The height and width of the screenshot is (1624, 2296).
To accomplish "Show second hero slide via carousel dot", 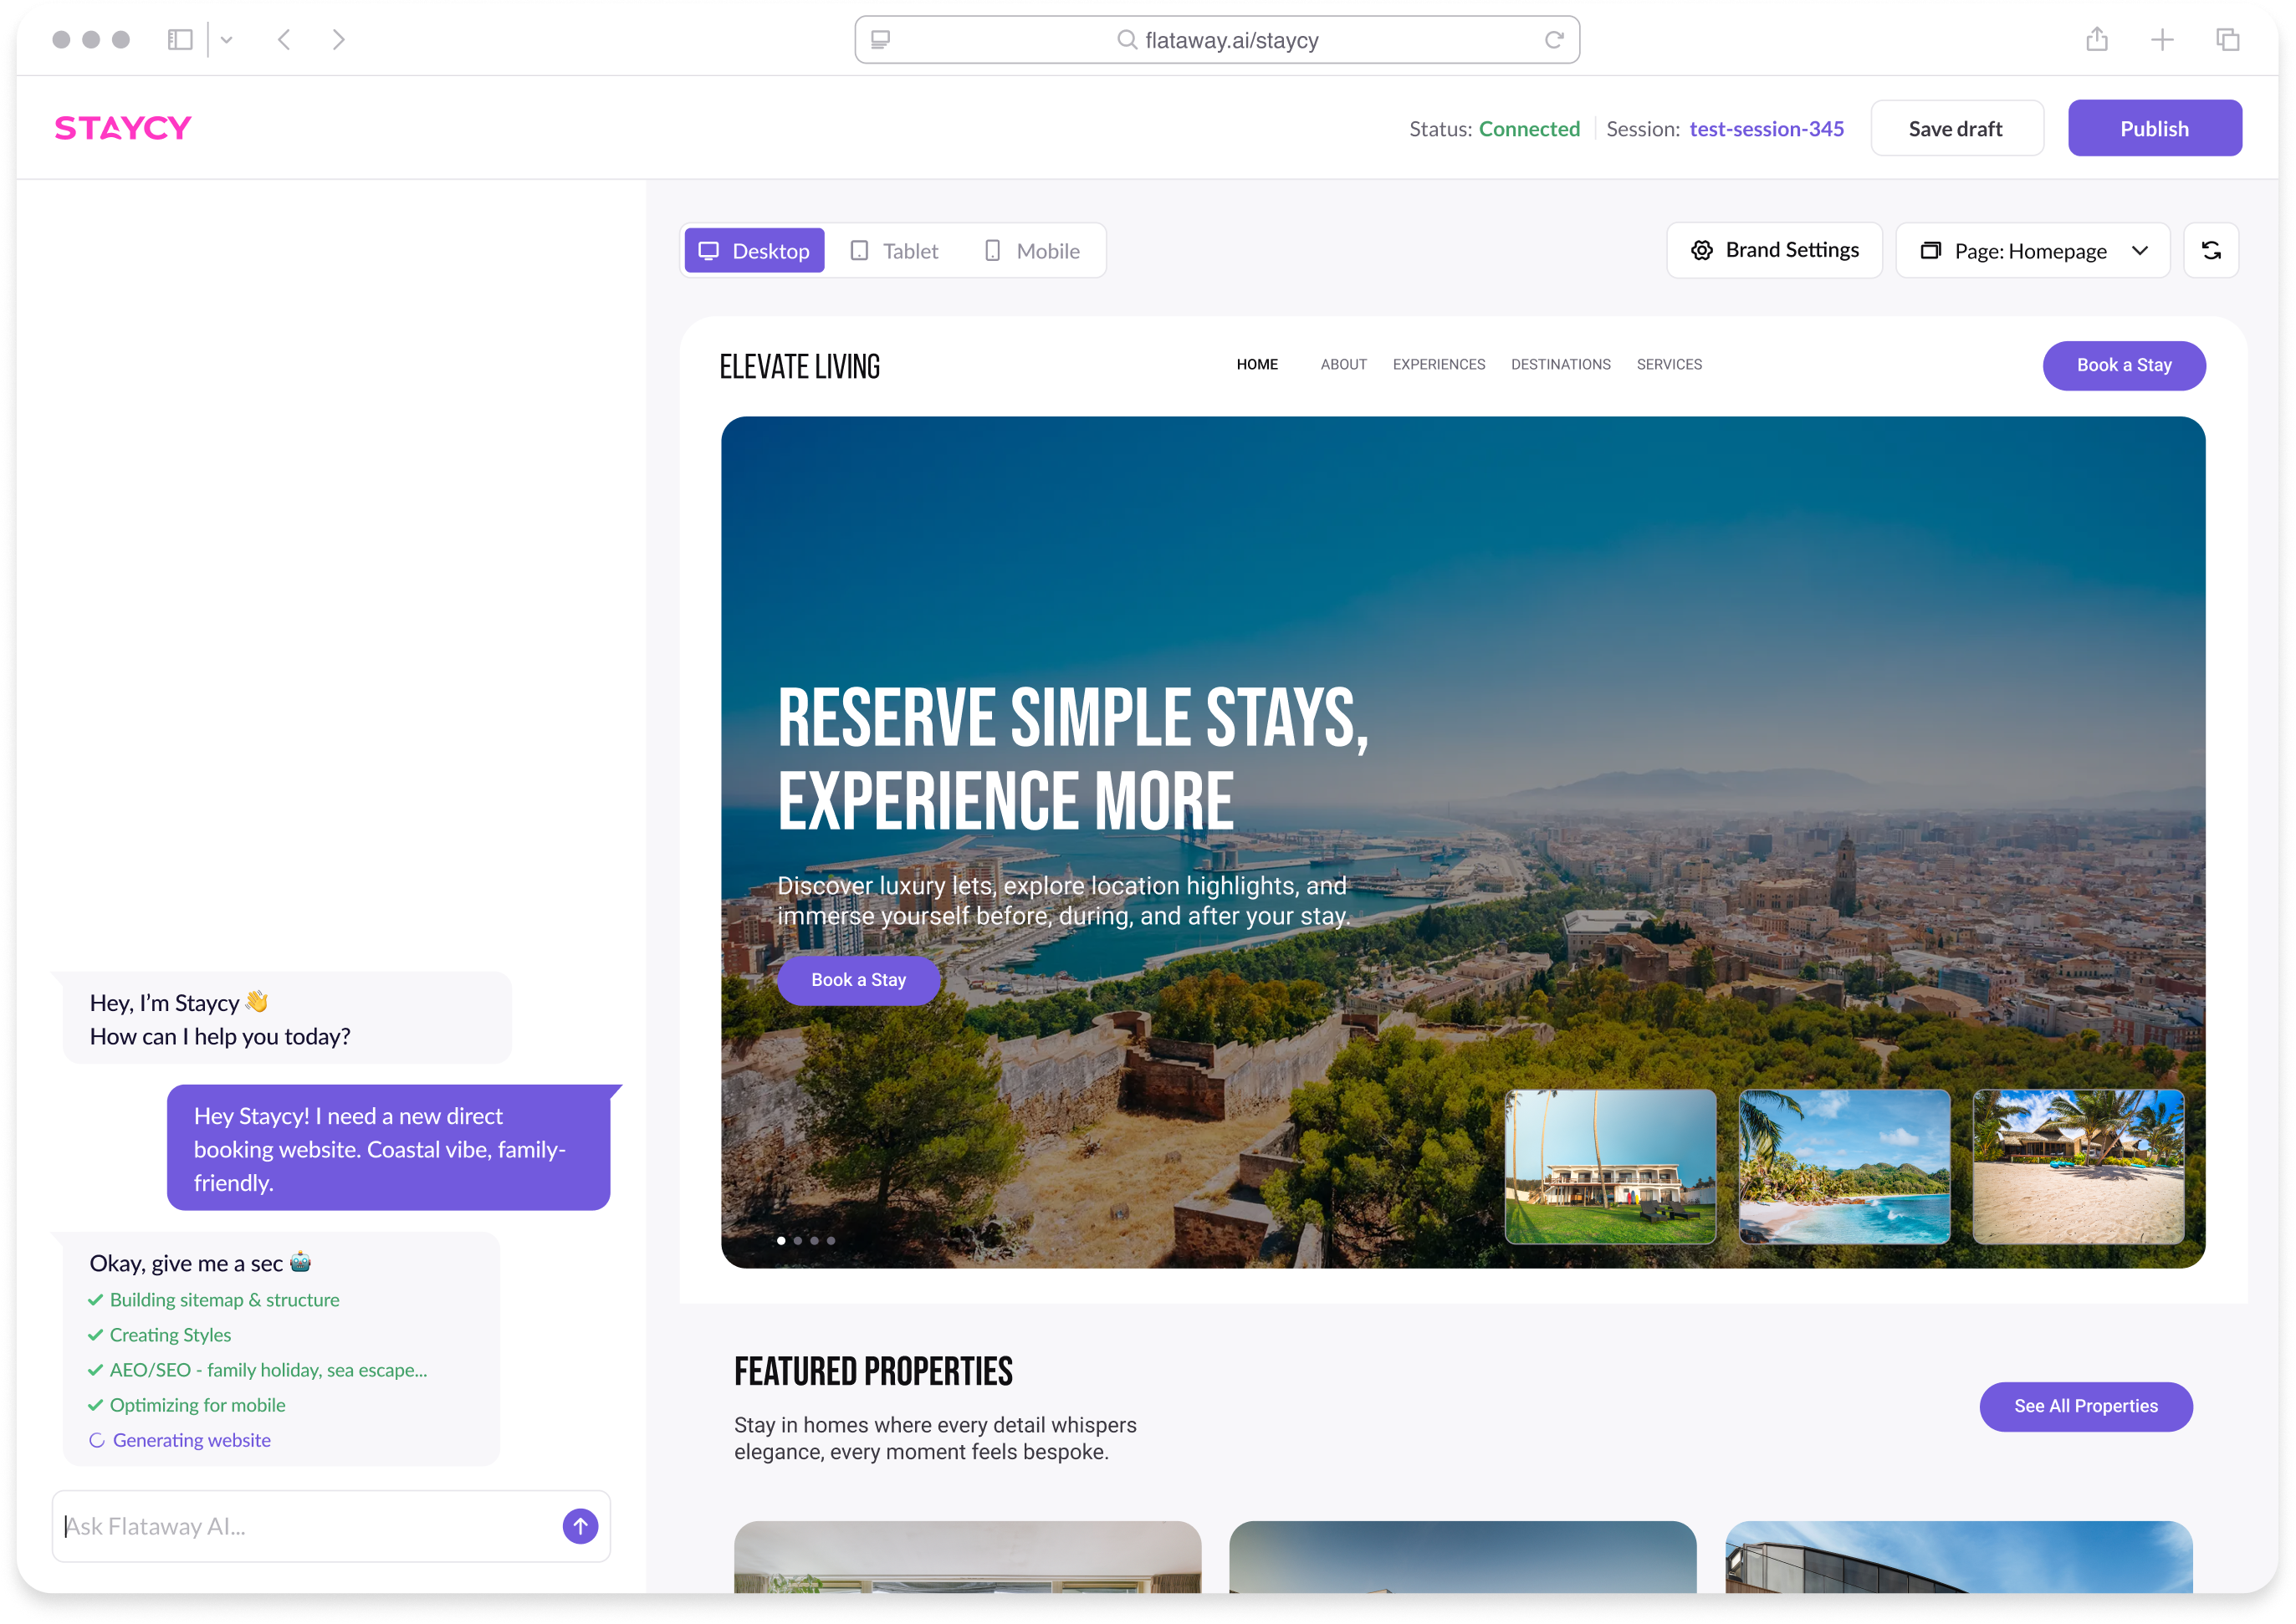I will tap(798, 1240).
